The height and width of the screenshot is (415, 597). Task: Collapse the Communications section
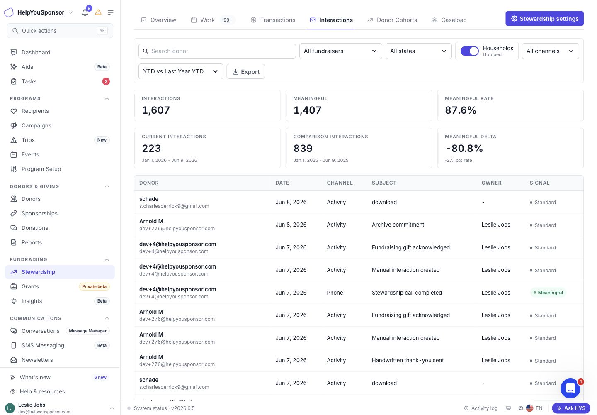(107, 318)
